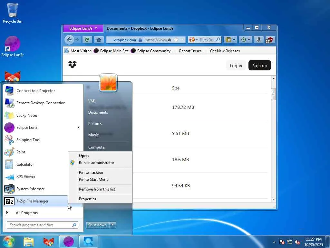The image size is (330, 248).
Task: Reload the Dropbox page
Action: [87, 40]
